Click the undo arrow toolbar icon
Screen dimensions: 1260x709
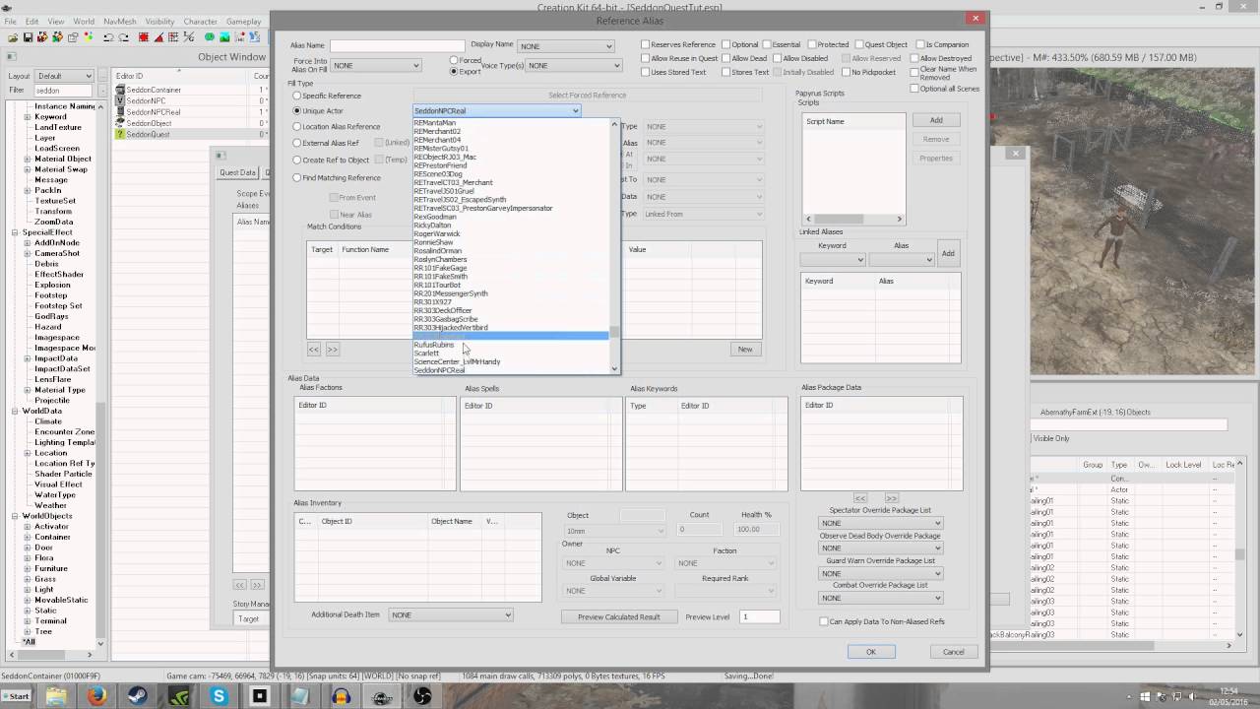(108, 37)
